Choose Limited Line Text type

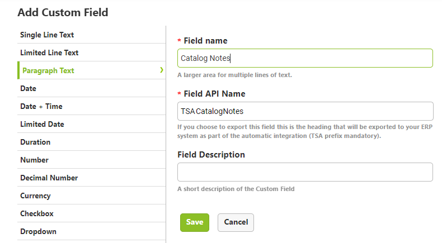pos(91,53)
